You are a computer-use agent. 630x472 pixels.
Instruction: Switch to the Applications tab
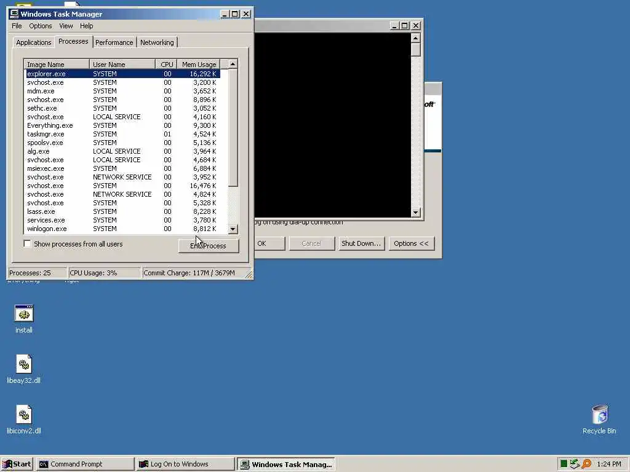point(34,42)
